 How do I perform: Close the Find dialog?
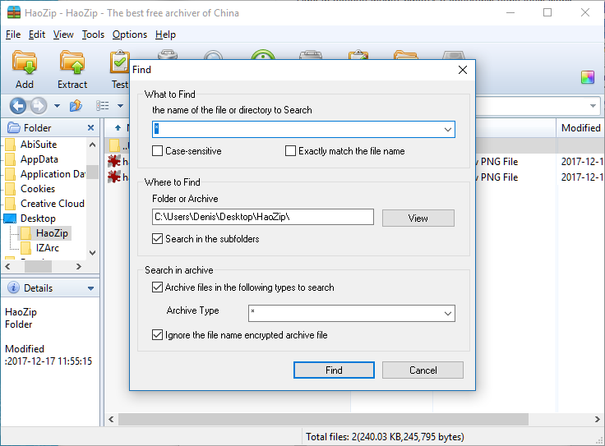[x=463, y=70]
